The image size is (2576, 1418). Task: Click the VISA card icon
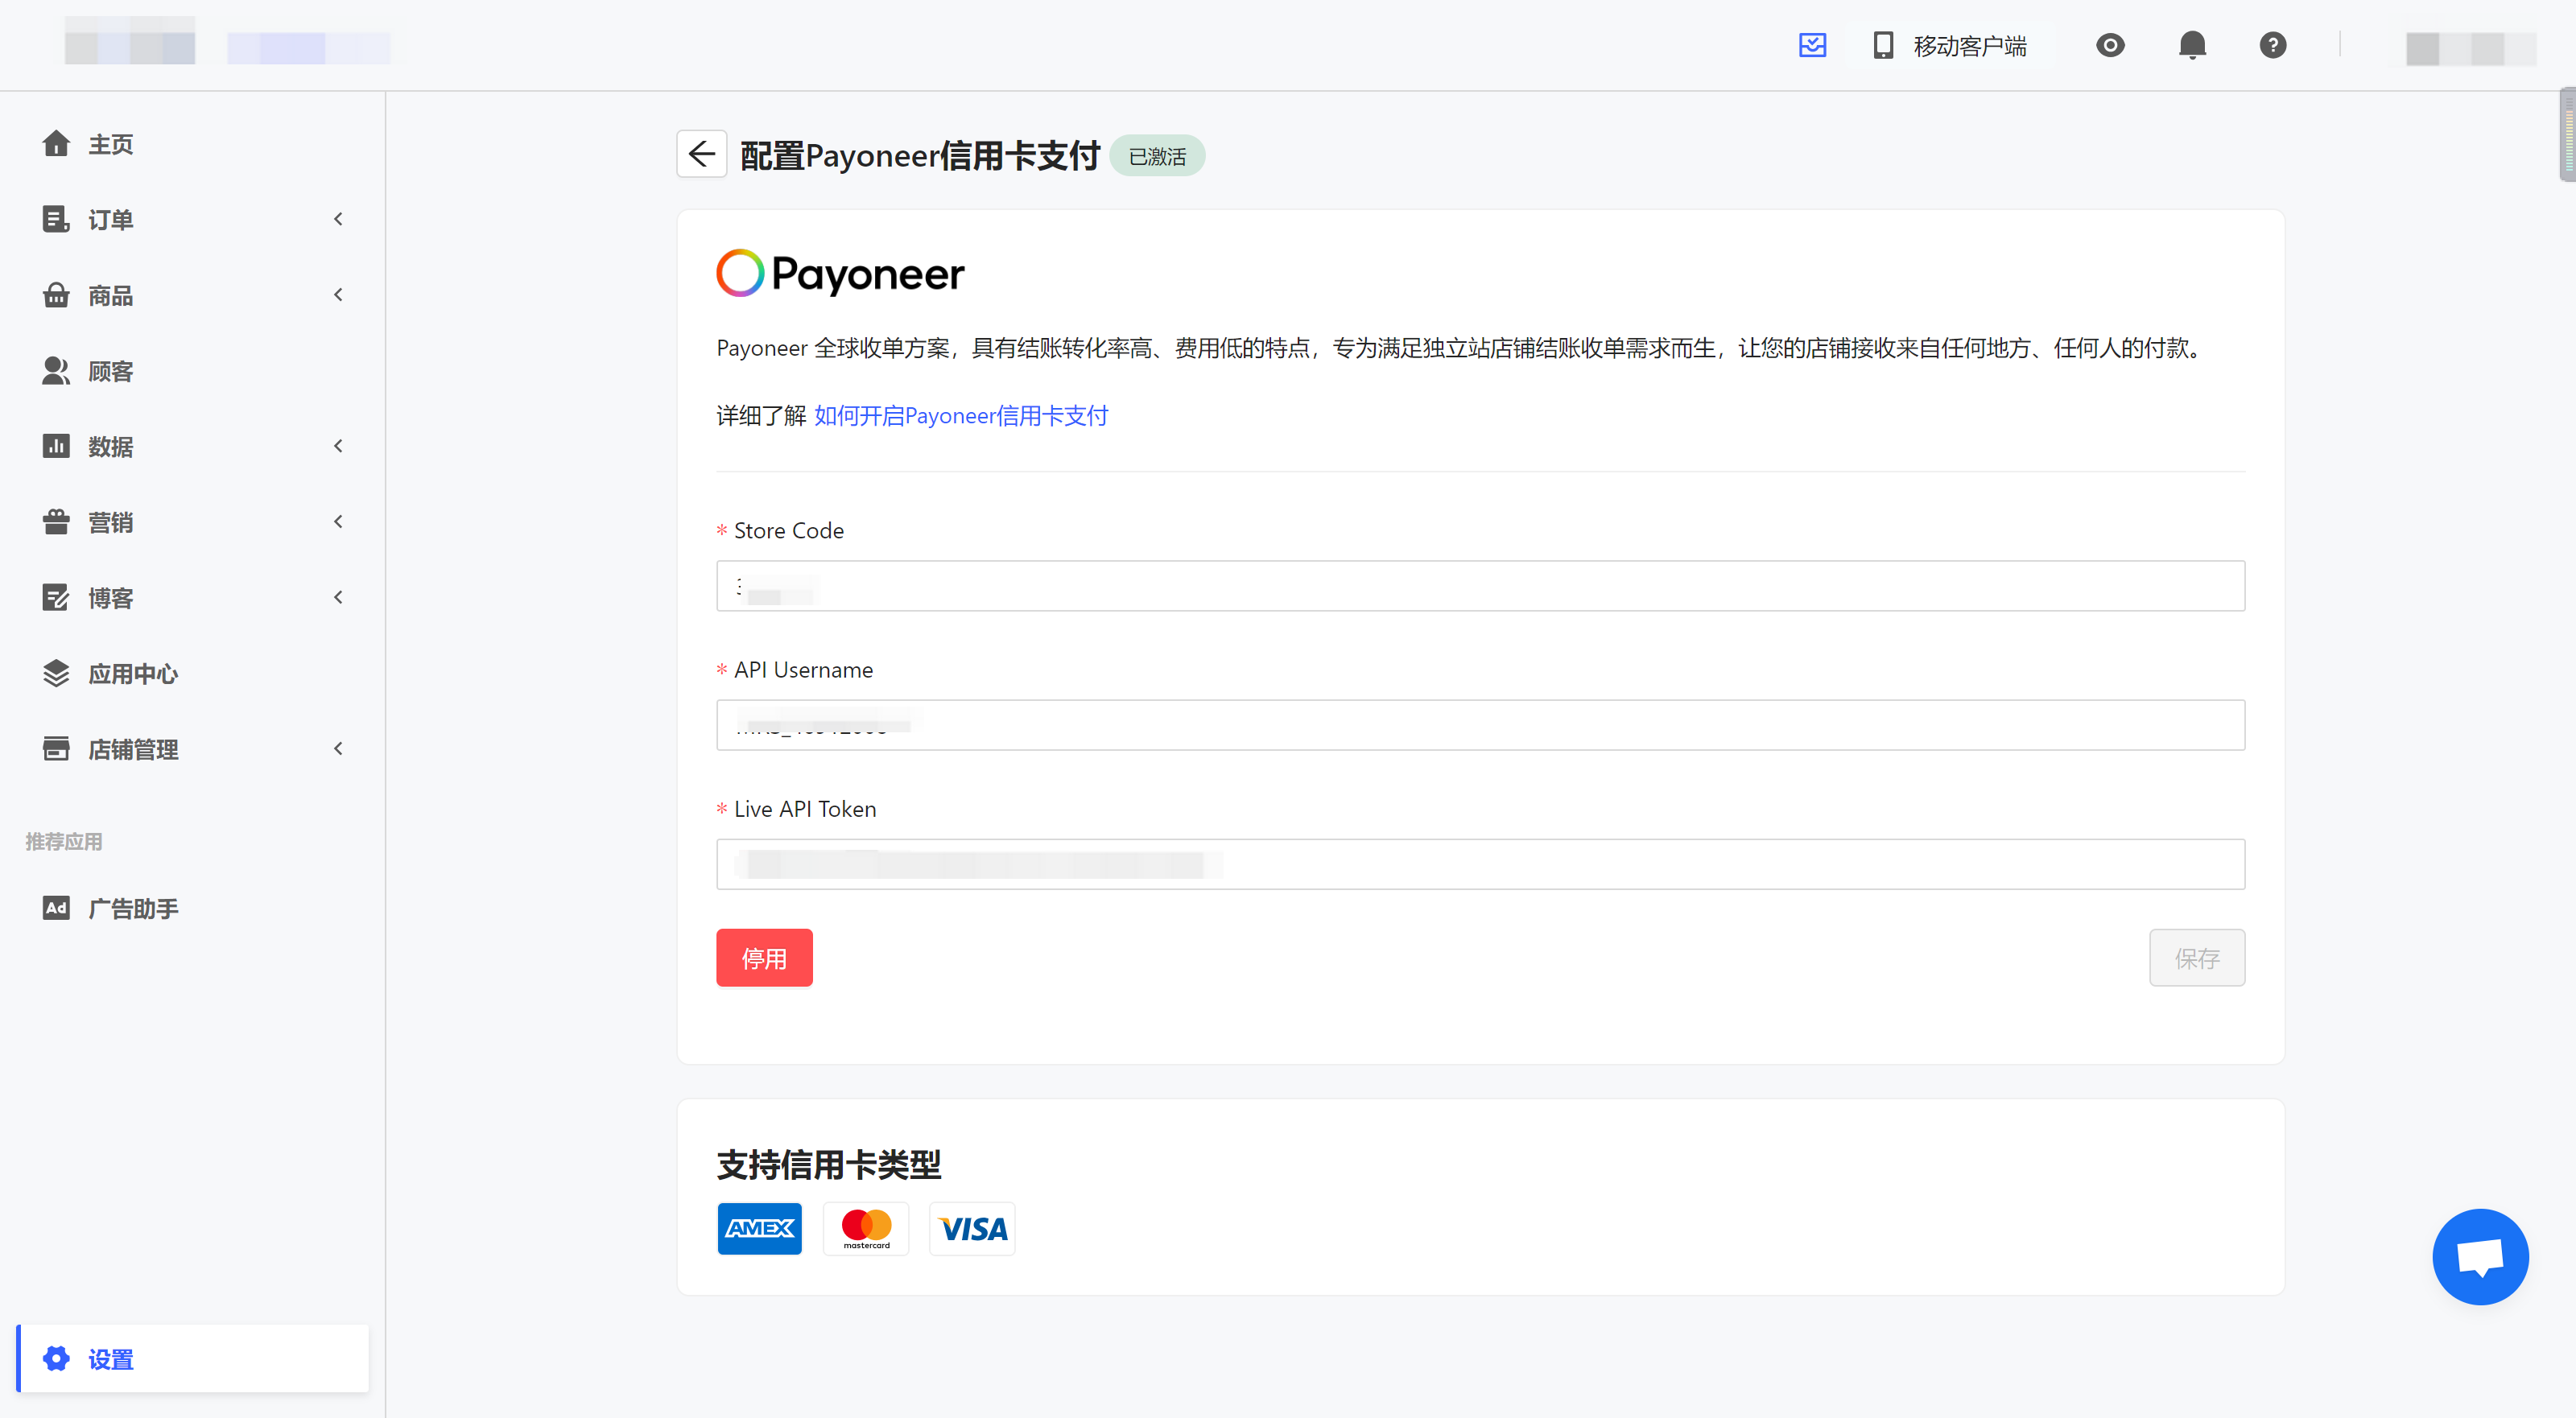(972, 1229)
